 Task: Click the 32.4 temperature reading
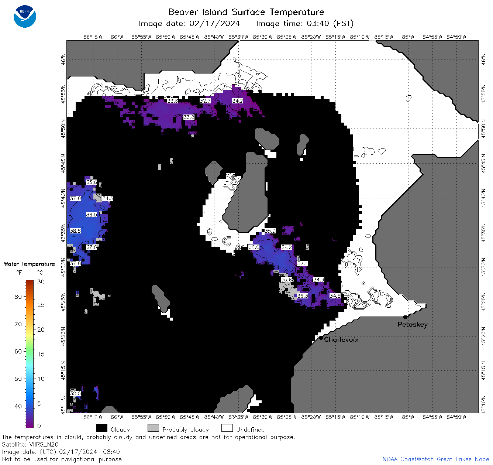303,263
